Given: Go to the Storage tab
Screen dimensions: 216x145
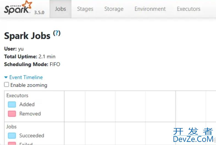Looking at the screenshot, I should (x=114, y=9).
